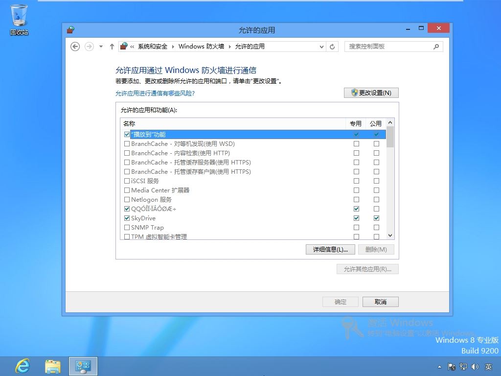Click the forward navigation arrow
The width and height of the screenshot is (501, 376).
89,47
